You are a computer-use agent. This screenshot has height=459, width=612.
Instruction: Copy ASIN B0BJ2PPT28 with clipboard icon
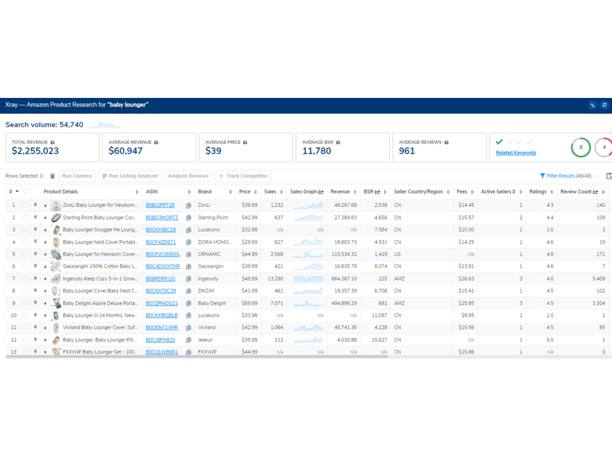pyautogui.click(x=188, y=205)
